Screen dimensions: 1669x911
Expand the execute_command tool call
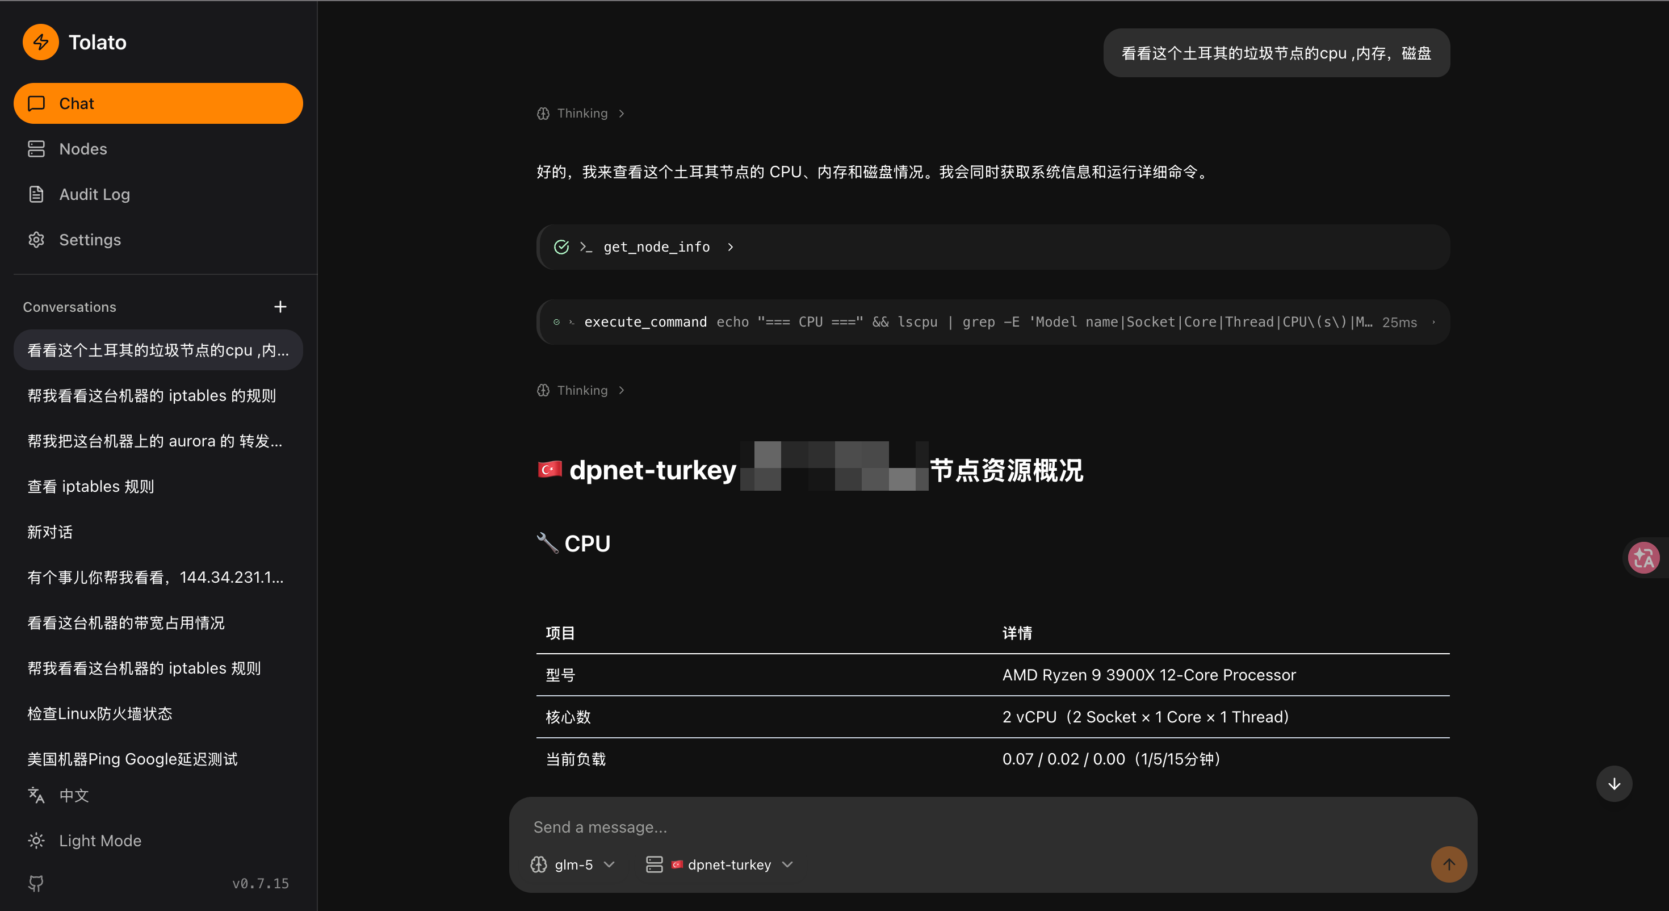[992, 322]
